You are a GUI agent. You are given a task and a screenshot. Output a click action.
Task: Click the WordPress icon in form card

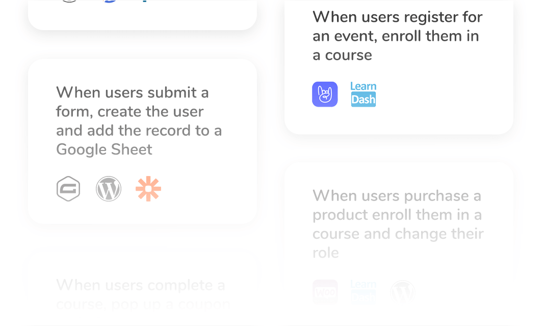tap(109, 189)
